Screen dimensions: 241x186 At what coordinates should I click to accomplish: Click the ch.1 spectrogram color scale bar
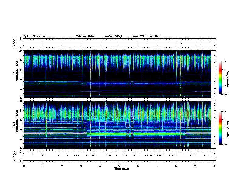[x=220, y=78]
